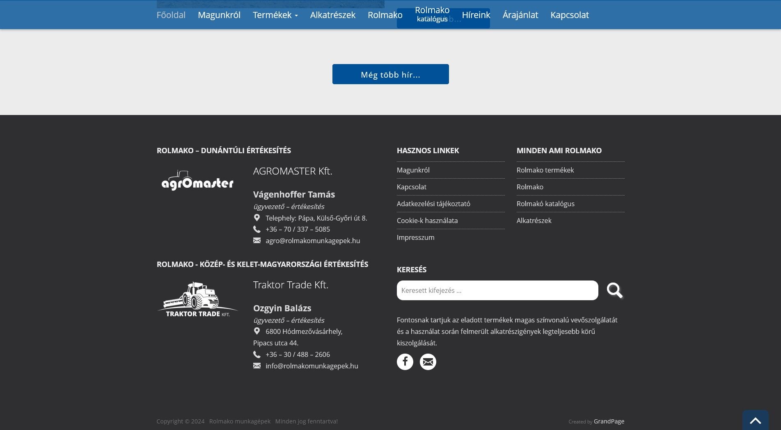Click Rolmako munkagépek in copyright line
The image size is (781, 430).
click(240, 421)
